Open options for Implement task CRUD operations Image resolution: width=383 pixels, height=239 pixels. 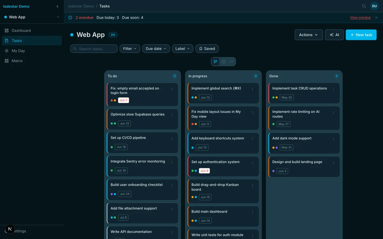pyautogui.click(x=334, y=89)
